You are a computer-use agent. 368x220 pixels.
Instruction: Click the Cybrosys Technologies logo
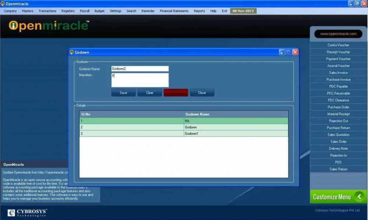27,213
